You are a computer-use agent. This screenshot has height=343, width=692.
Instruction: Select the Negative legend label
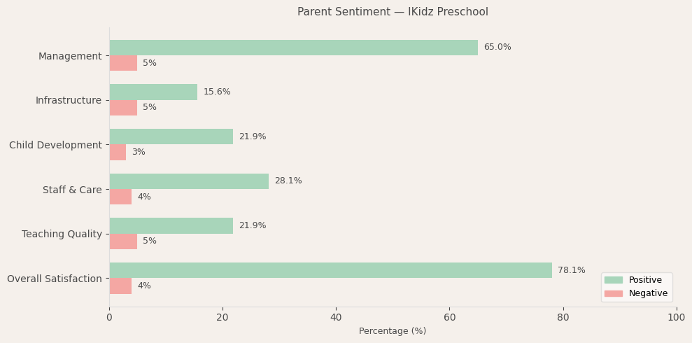point(648,293)
